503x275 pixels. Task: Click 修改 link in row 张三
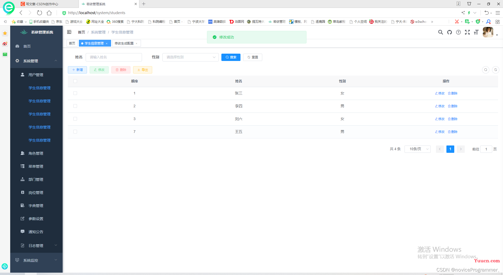pos(440,93)
